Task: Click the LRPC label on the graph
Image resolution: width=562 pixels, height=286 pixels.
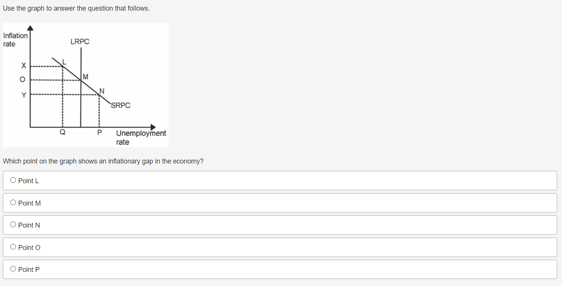Action: pyautogui.click(x=80, y=42)
